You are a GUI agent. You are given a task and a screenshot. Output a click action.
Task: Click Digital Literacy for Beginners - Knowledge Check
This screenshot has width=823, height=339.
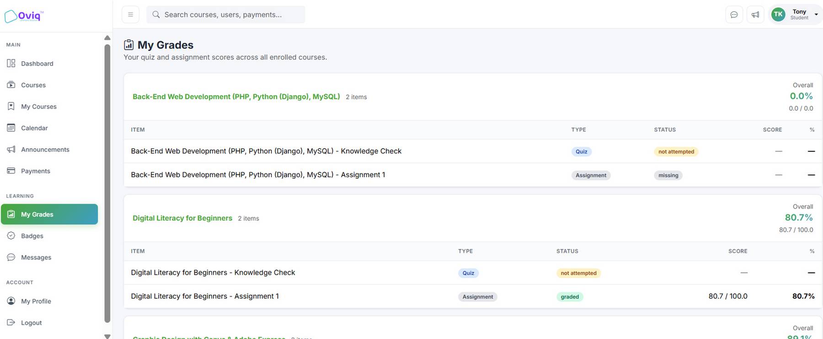[213, 273]
